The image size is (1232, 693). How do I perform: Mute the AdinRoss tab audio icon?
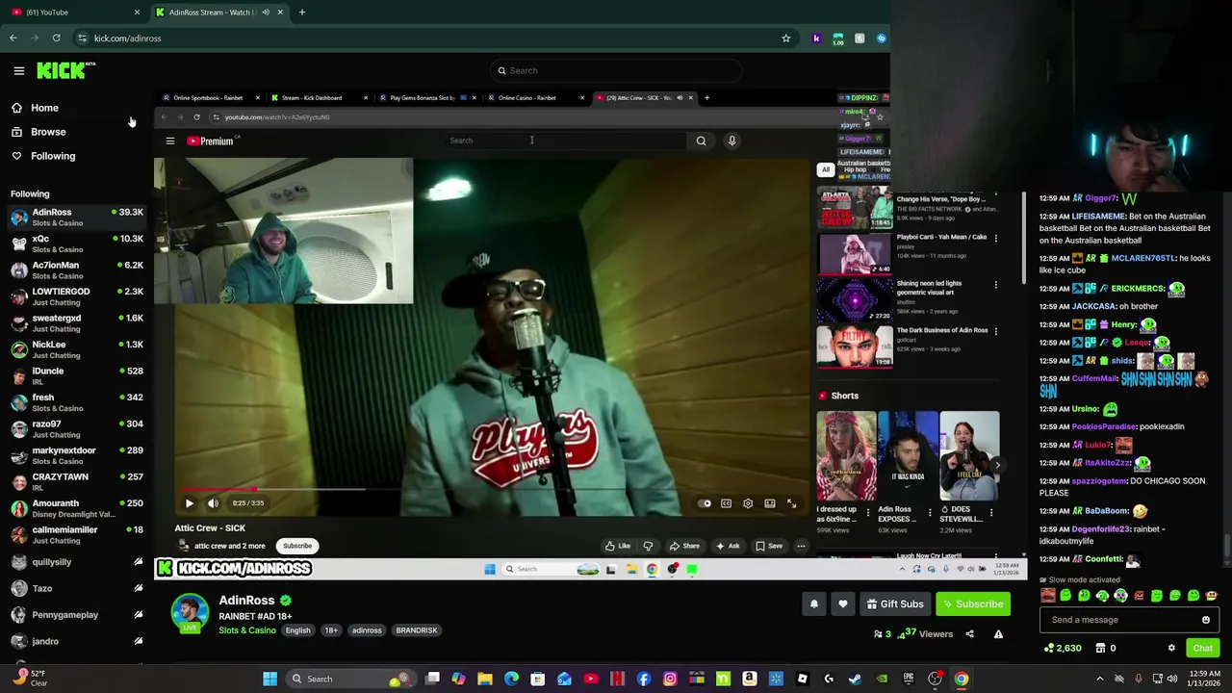[x=266, y=13]
